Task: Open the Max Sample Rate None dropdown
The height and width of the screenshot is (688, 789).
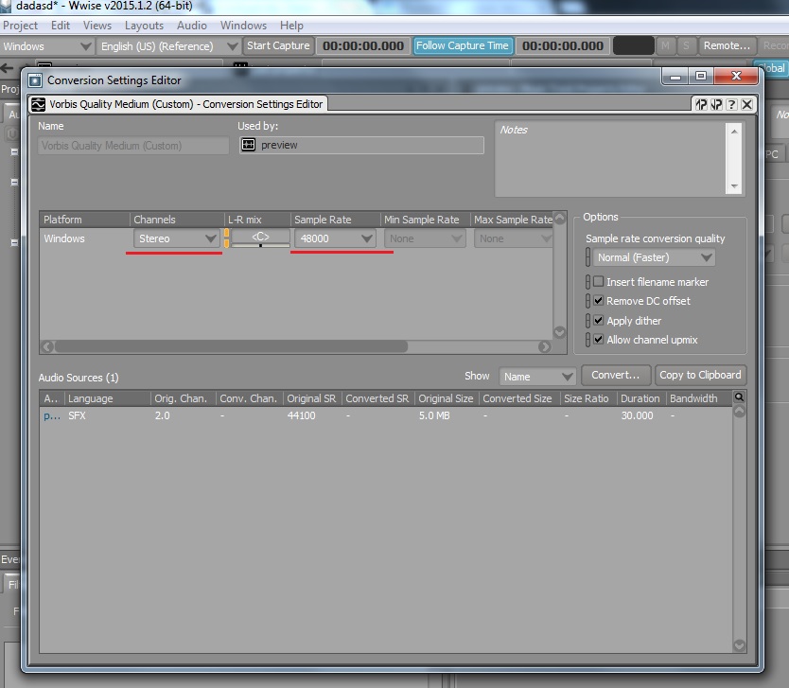Action: [x=514, y=238]
